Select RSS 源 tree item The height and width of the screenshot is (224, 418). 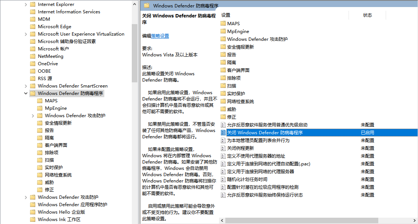(45, 79)
